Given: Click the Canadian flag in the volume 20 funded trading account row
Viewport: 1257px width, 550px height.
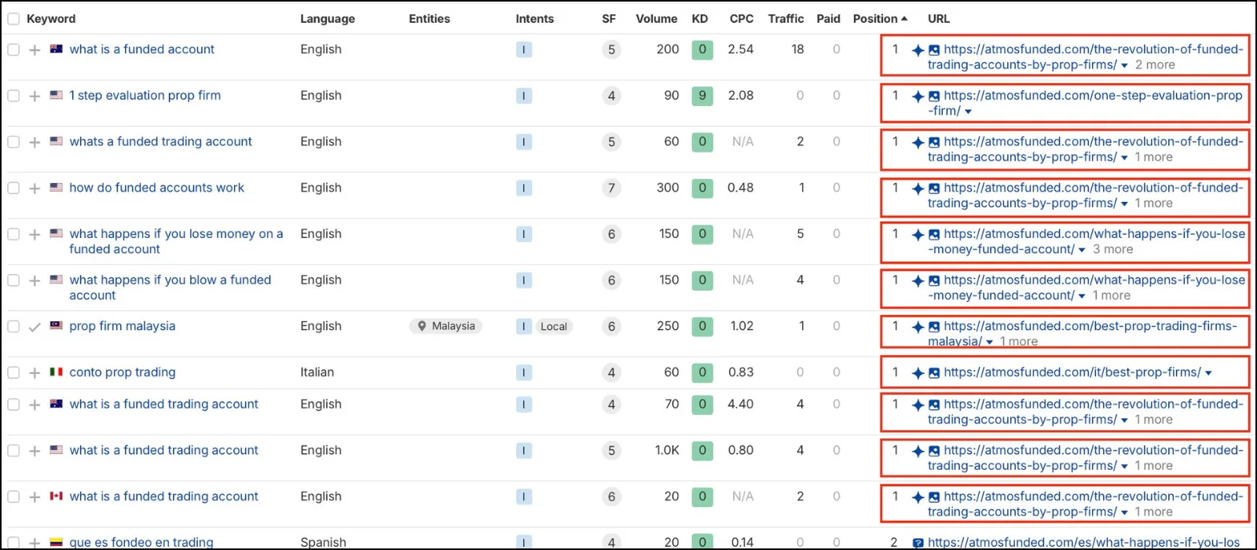Looking at the screenshot, I should coord(57,496).
